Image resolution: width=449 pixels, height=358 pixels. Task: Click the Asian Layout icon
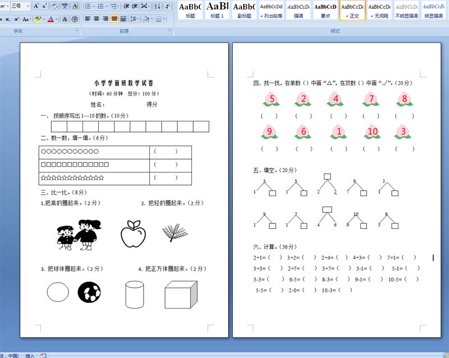pyautogui.click(x=145, y=6)
